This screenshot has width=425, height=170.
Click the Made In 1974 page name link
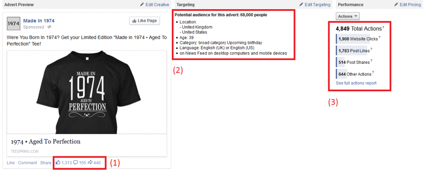click(x=39, y=21)
